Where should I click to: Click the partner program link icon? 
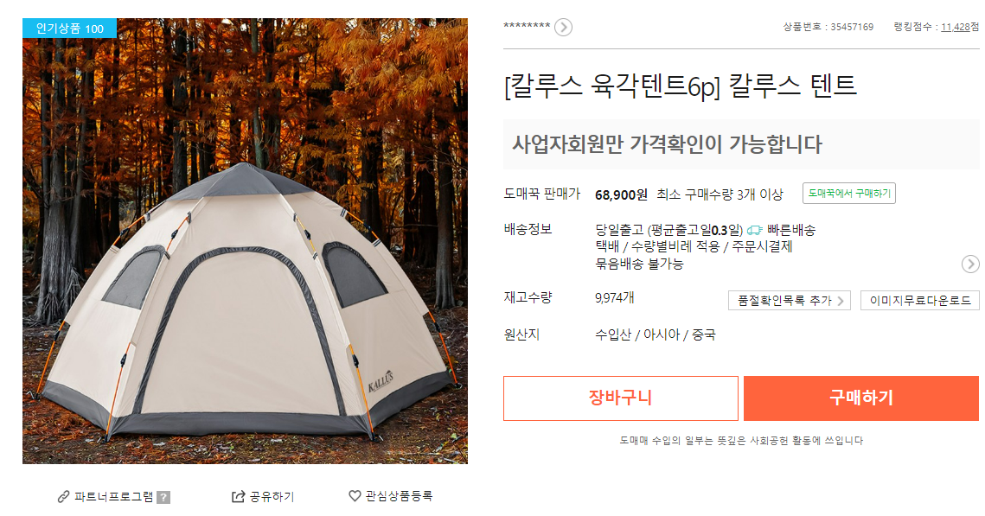(x=63, y=496)
